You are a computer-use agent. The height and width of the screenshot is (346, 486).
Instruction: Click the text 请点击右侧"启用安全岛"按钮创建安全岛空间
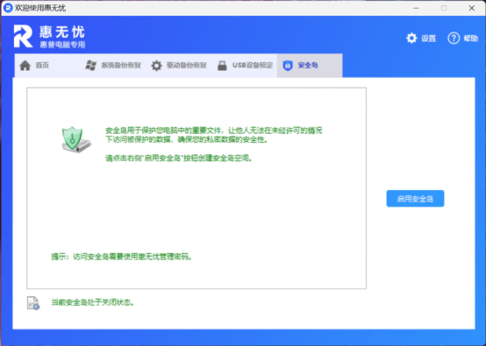[x=178, y=159]
